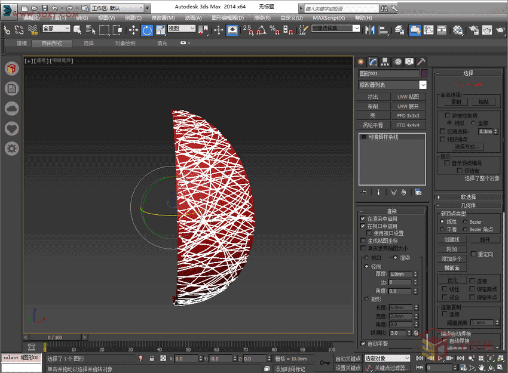Open the 渲染(R) menu
This screenshot has width=508, height=373.
(x=262, y=18)
